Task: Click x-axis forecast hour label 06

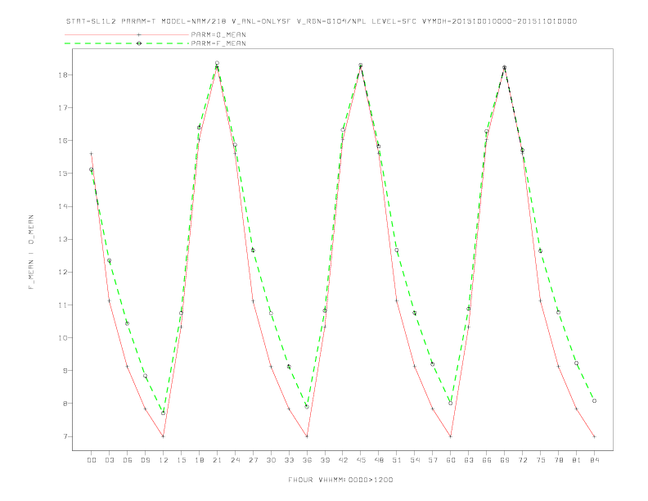Action: coord(128,460)
